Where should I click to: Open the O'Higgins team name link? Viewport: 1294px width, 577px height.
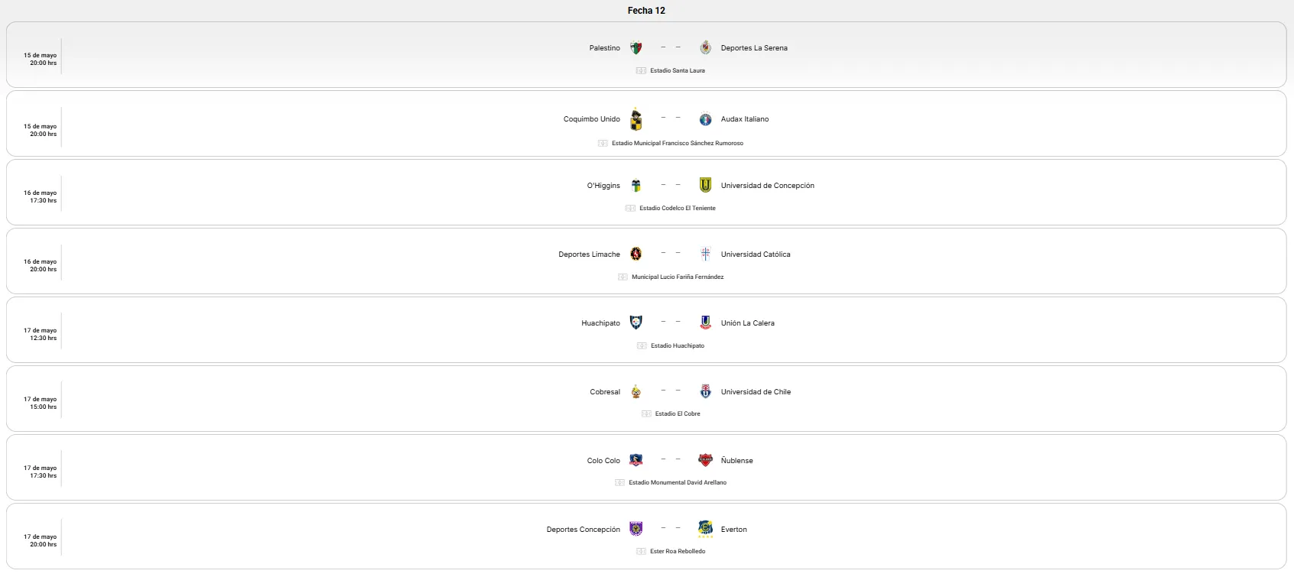click(x=603, y=186)
